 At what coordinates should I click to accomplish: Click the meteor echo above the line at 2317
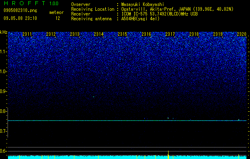point(168,118)
